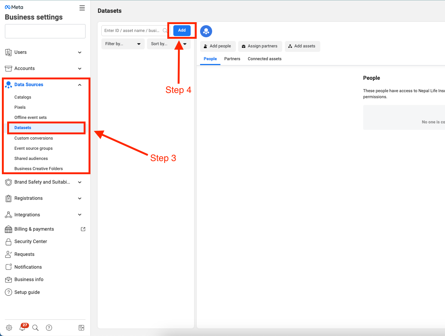
Task: Collapse the Data Sources section
Action: point(80,85)
